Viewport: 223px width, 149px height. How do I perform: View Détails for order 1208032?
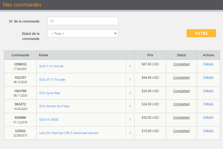point(208,64)
